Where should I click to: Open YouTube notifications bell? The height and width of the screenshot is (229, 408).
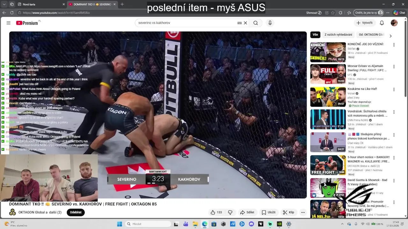382,23
